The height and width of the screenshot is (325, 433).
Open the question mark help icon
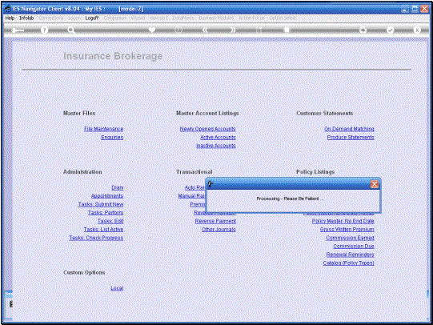tap(45, 30)
